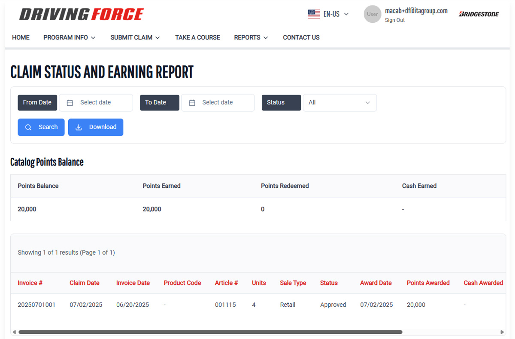The width and height of the screenshot is (515, 339).
Task: Expand the Submit Claim menu
Action: [x=135, y=37]
